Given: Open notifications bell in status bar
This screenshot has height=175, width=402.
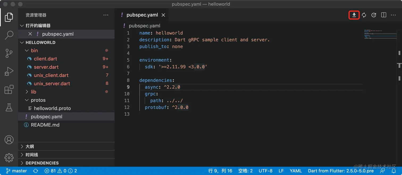Looking at the screenshot, I should pyautogui.click(x=394, y=171).
